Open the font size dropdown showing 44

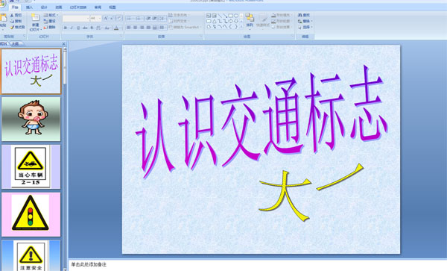click(96, 19)
